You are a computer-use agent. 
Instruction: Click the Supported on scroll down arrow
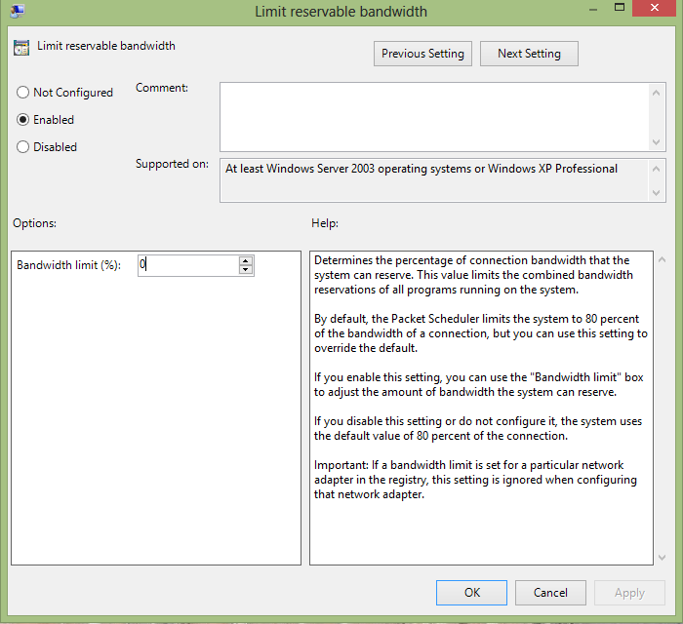(657, 192)
